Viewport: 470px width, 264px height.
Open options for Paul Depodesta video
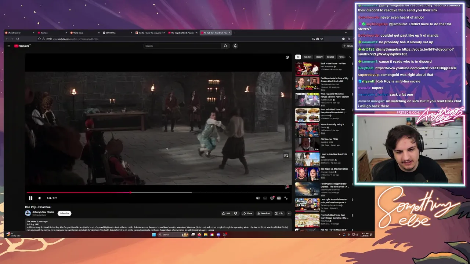pyautogui.click(x=352, y=79)
